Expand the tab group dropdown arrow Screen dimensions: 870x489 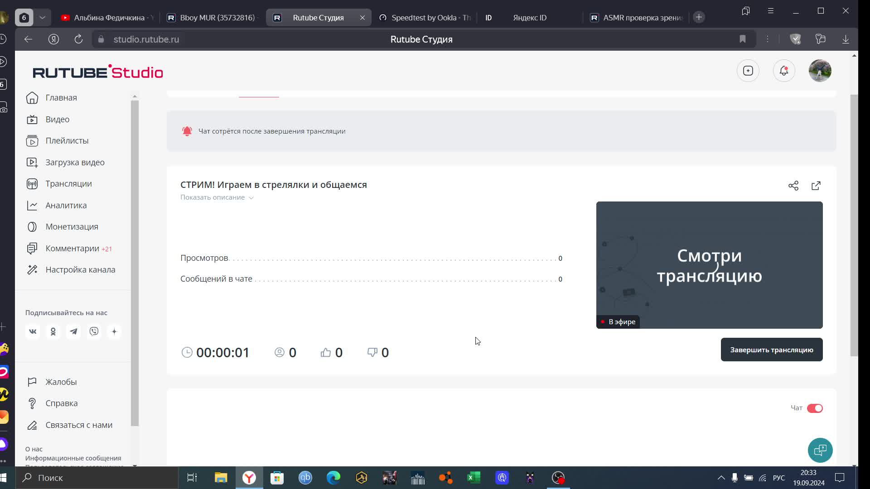(42, 18)
